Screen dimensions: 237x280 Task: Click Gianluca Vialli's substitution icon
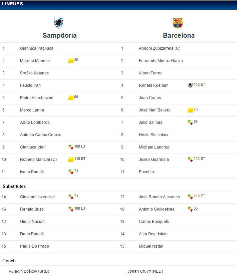tap(71, 147)
